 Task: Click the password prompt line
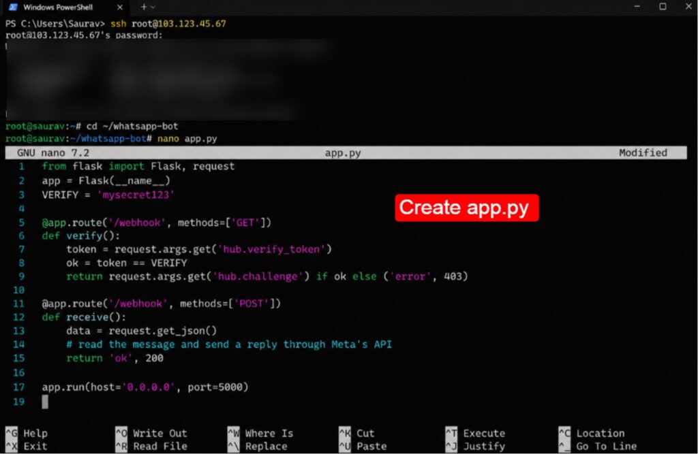[84, 35]
